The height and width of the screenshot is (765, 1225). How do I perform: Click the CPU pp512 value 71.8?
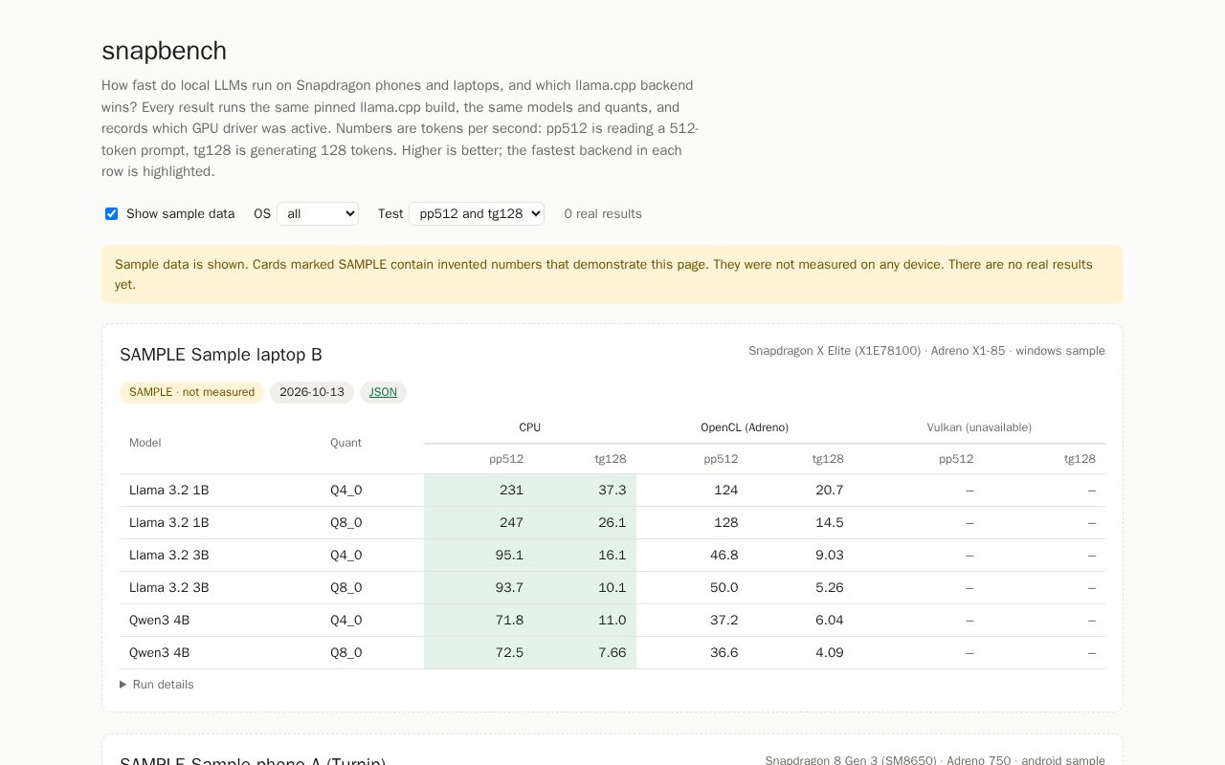(x=509, y=621)
